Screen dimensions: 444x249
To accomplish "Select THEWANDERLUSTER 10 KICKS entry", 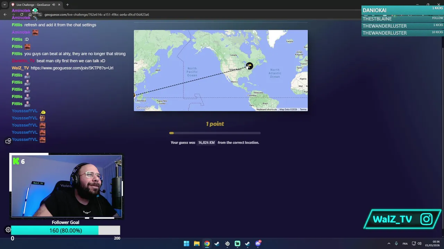I will coord(402,33).
